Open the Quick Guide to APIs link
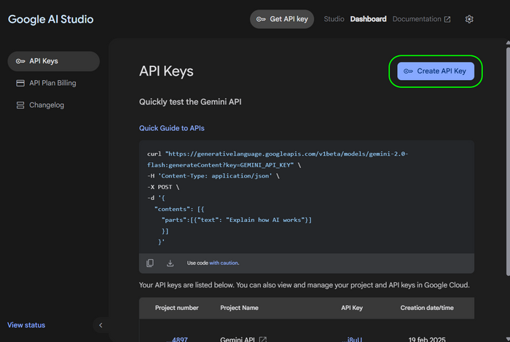Screen dimensions: 510x342 pos(172,128)
